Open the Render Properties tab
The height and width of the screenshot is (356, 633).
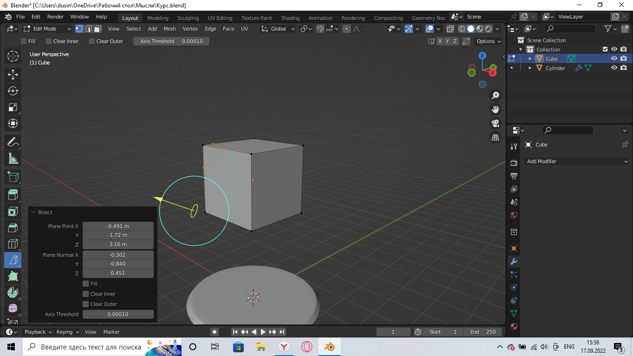513,163
